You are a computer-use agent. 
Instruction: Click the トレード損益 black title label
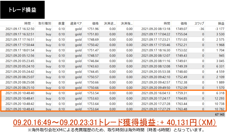[x=22, y=10]
